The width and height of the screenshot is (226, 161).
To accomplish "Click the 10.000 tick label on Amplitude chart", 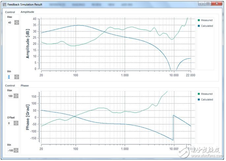I will (x=174, y=75).
